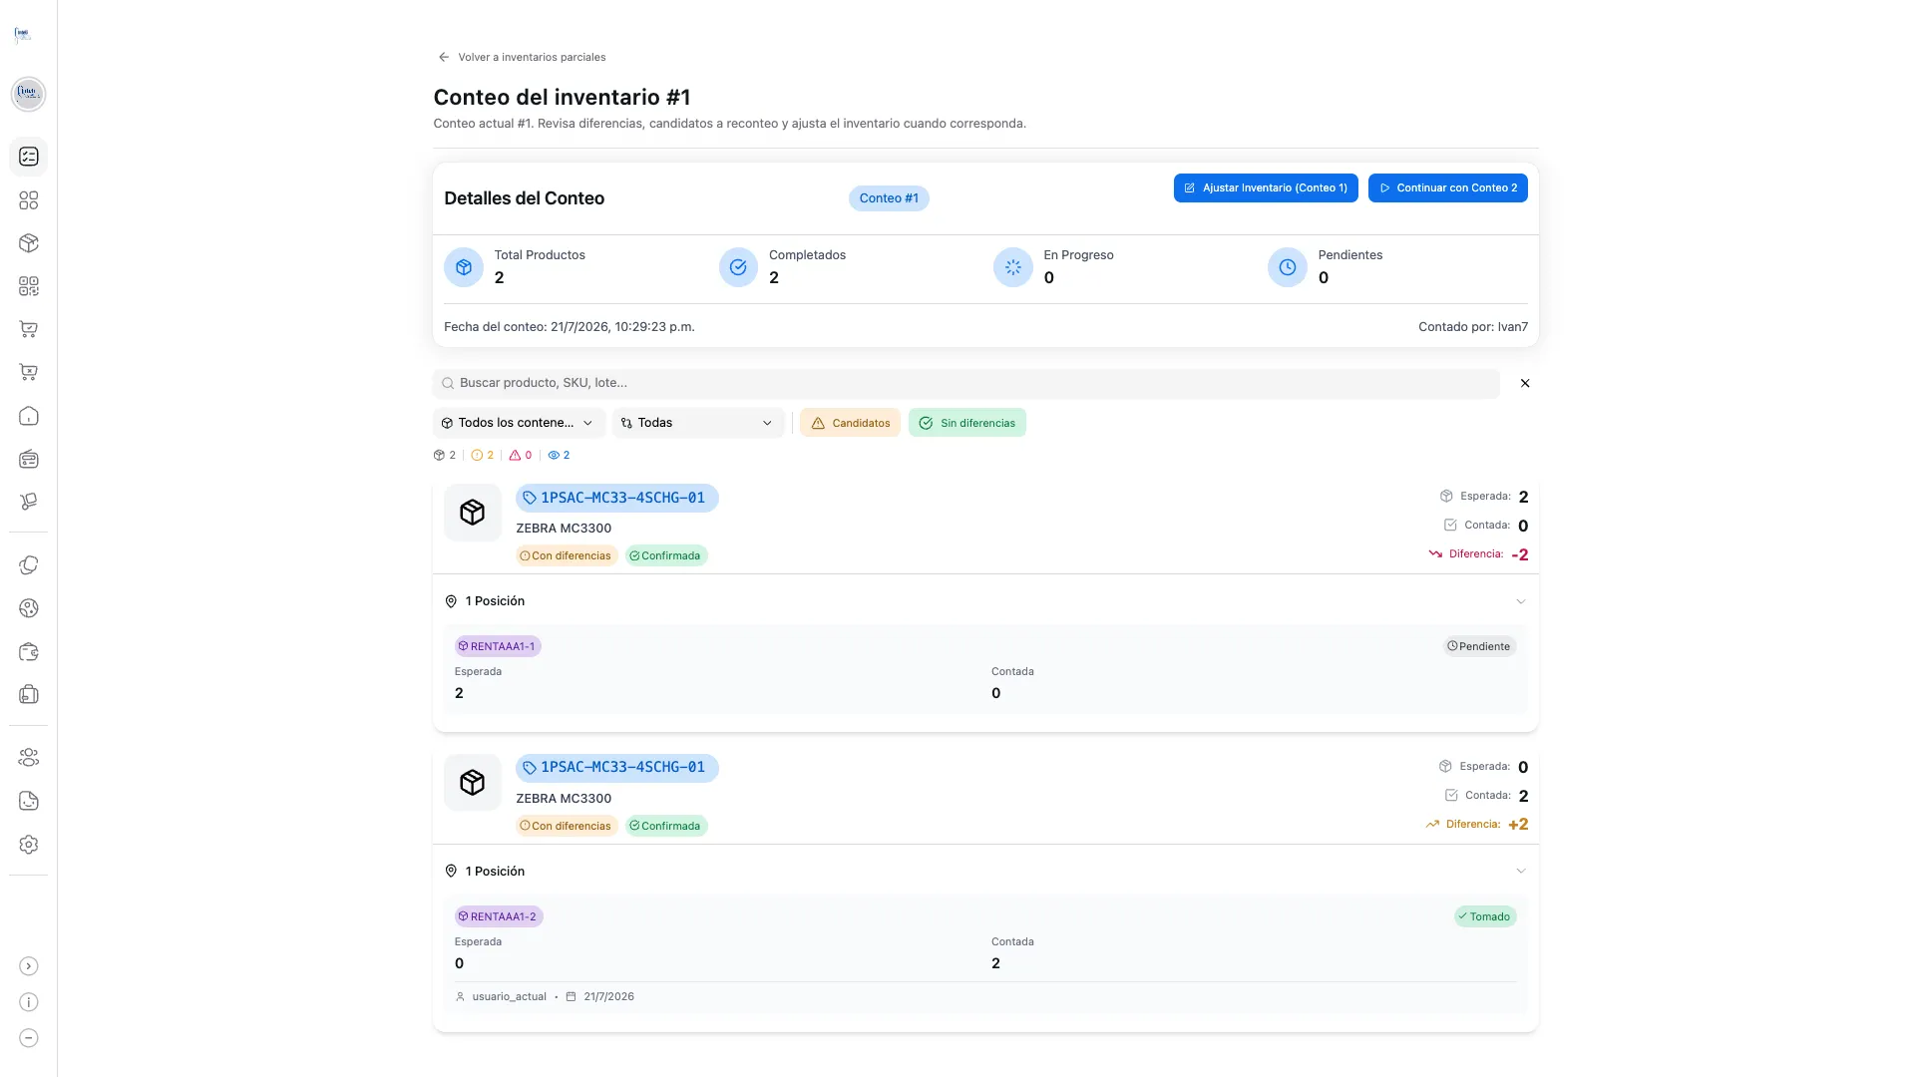Viewport: 1915px width, 1077px height.
Task: Expand the sidebar with arrow circle icon
Action: [x=29, y=966]
